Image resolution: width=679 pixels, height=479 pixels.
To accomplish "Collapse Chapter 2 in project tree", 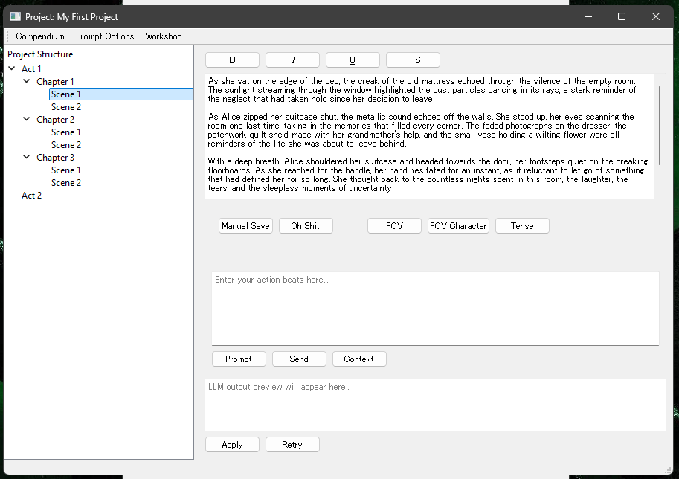I will click(27, 120).
